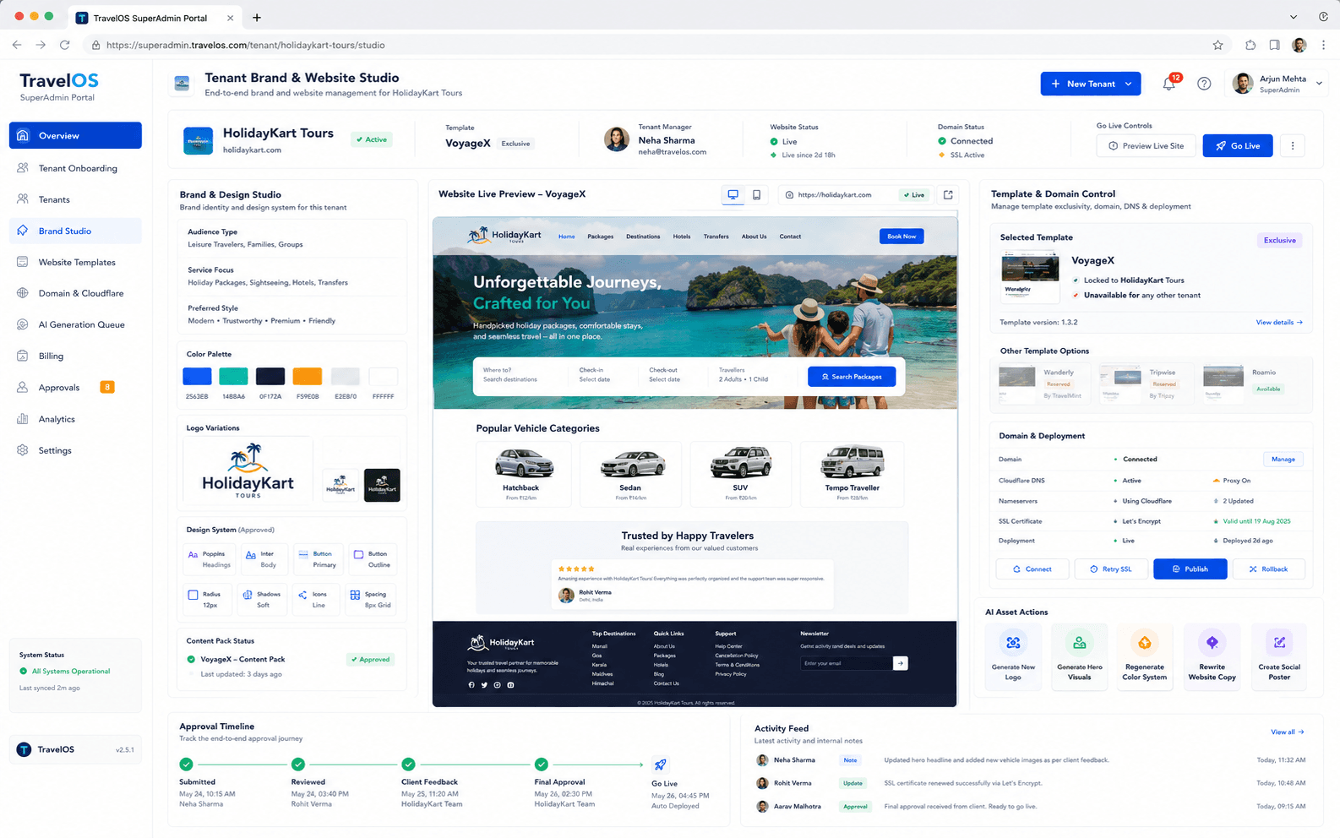
Task: Open Analytics in sidebar
Action: point(75,419)
